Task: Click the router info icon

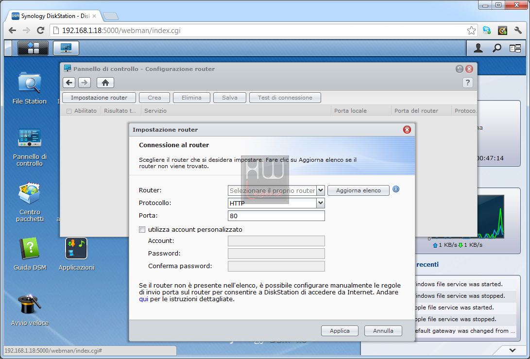Action: [x=396, y=189]
